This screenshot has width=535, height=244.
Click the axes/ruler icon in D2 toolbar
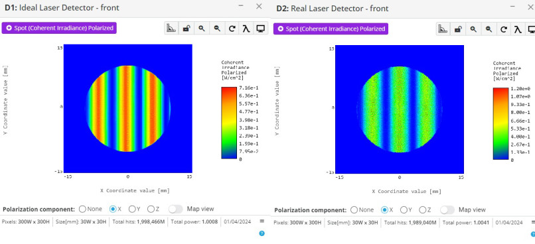click(x=443, y=29)
